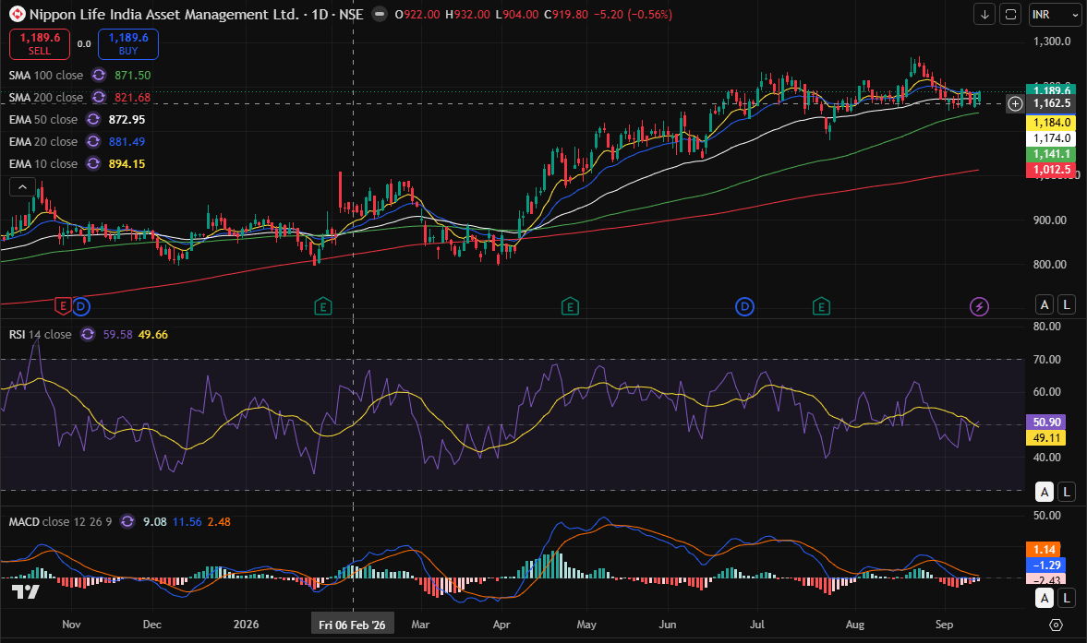1087x643 pixels.
Task: Toggle log scale L on the MACD pane
Action: point(1066,597)
